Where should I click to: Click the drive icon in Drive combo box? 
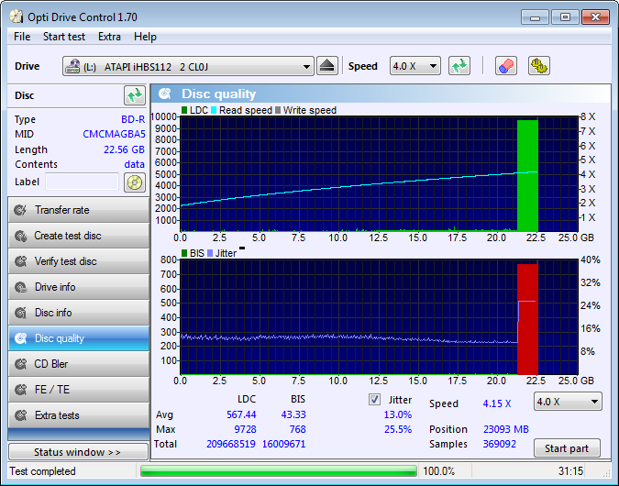point(72,66)
